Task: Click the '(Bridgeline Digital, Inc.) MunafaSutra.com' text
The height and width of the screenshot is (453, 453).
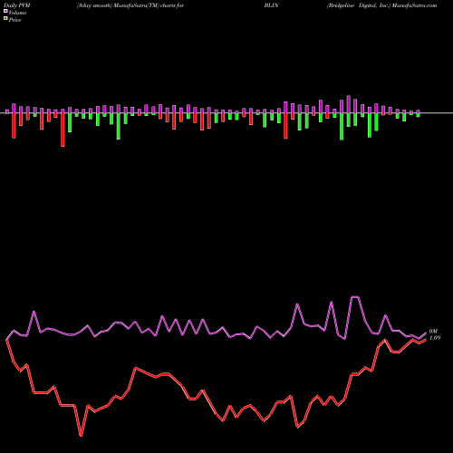Action: tap(381, 5)
